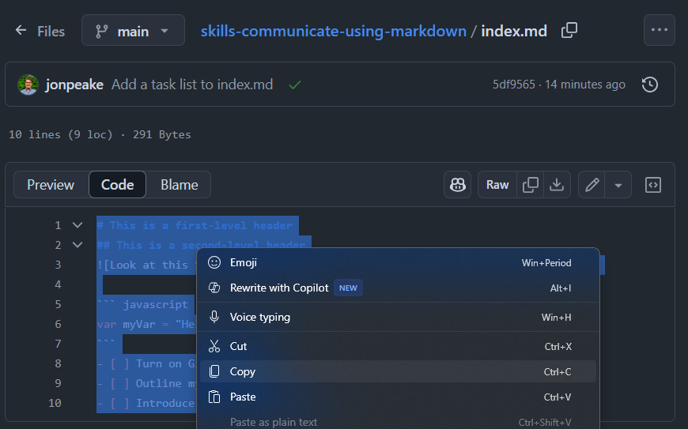Copy raw file contents icon
688x429 pixels.
530,185
